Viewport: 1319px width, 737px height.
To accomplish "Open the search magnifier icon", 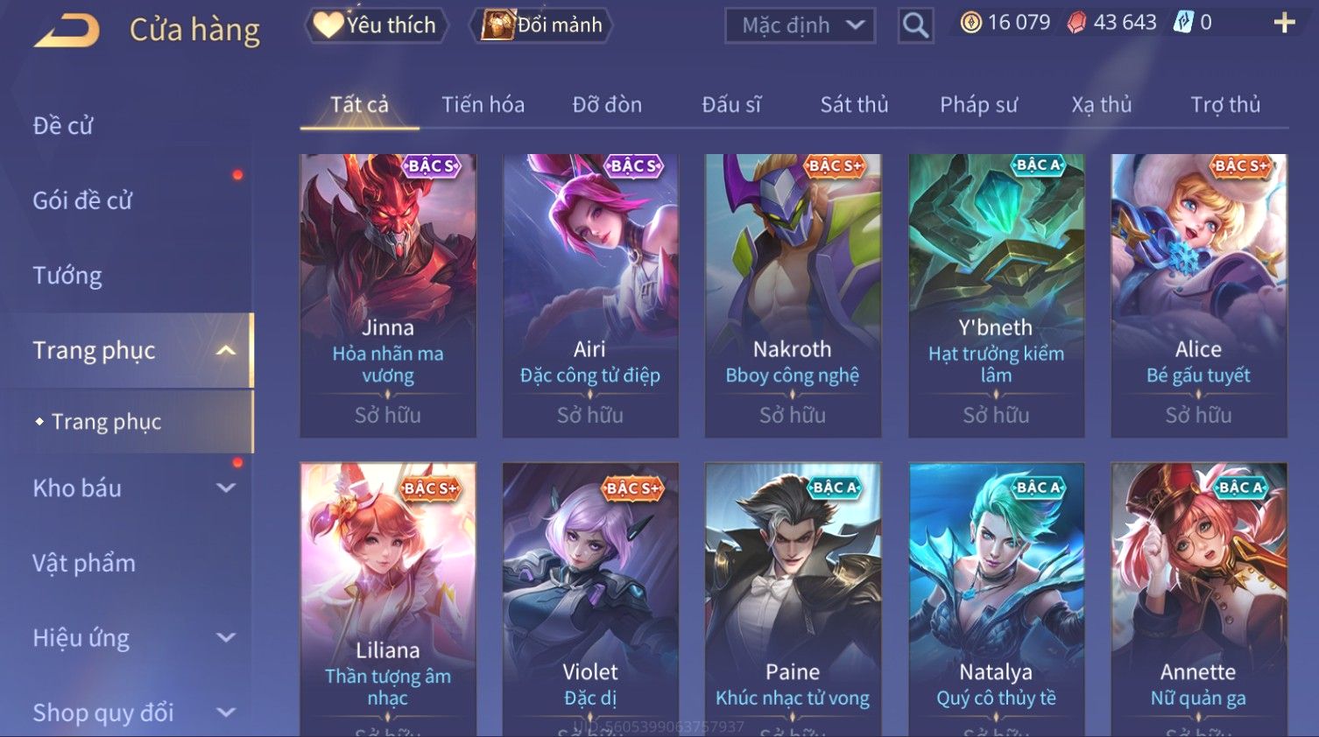I will point(915,25).
